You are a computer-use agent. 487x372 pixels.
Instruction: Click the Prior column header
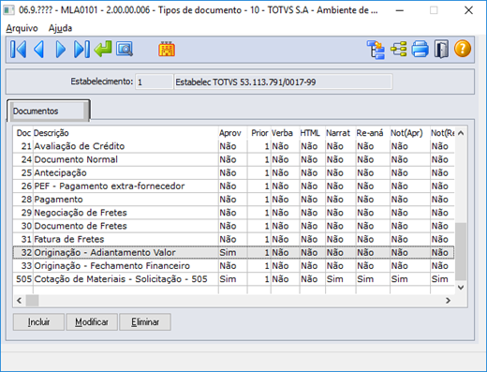click(259, 133)
